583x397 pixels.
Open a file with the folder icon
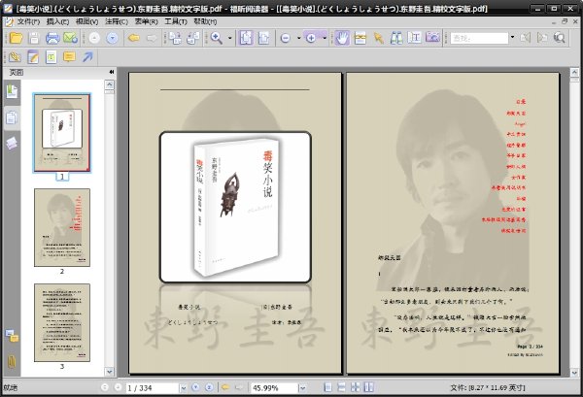point(16,38)
